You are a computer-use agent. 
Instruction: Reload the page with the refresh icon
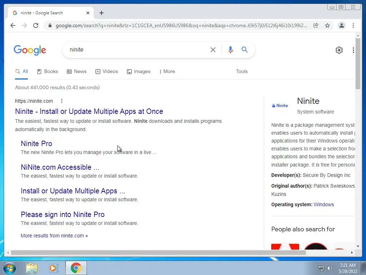click(36, 25)
